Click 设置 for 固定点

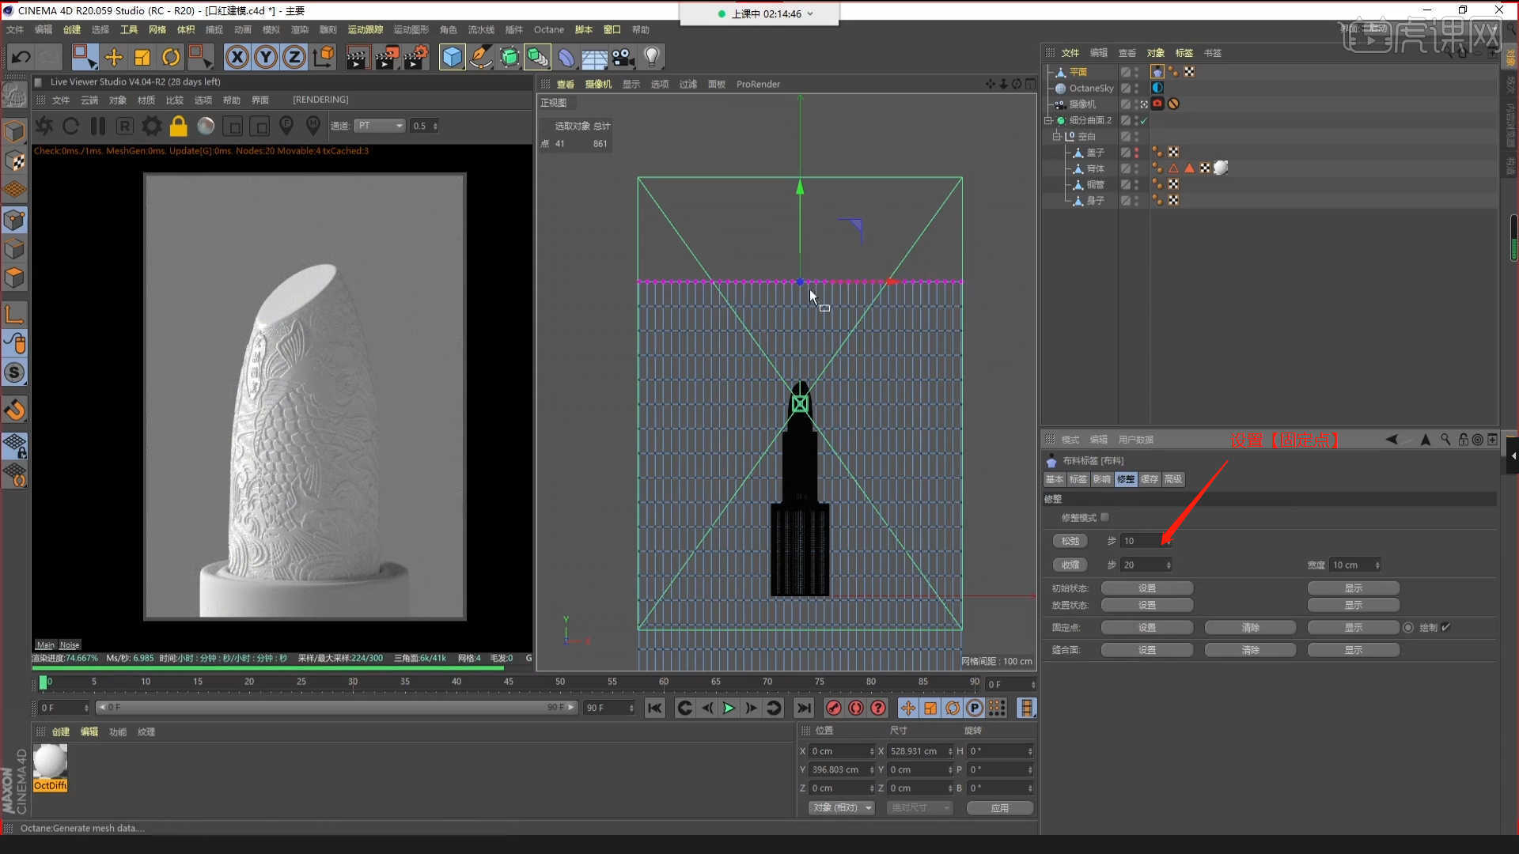[1147, 628]
